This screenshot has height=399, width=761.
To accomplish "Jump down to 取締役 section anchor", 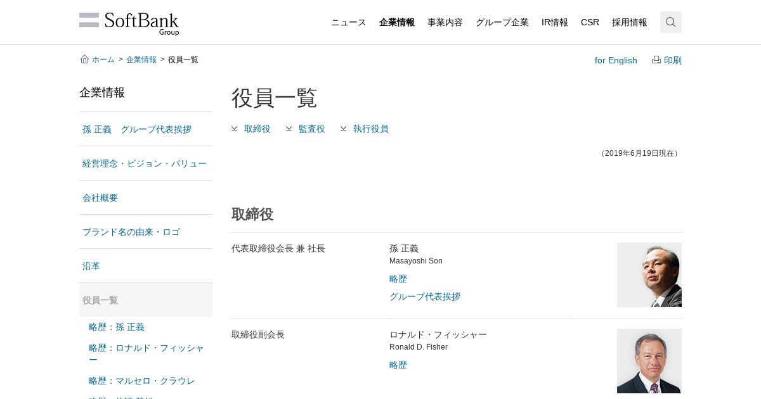I will pyautogui.click(x=251, y=129).
